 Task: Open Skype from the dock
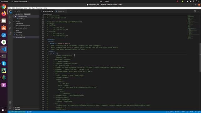[x=4, y=63]
